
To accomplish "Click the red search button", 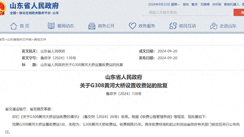I will pyautogui.click(x=239, y=13).
